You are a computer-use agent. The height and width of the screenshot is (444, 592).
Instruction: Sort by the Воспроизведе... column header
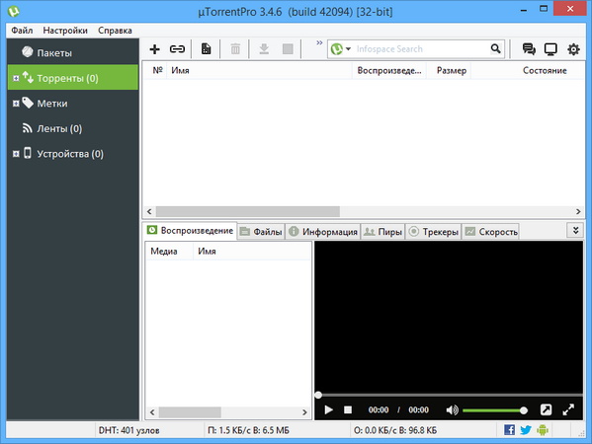point(389,70)
